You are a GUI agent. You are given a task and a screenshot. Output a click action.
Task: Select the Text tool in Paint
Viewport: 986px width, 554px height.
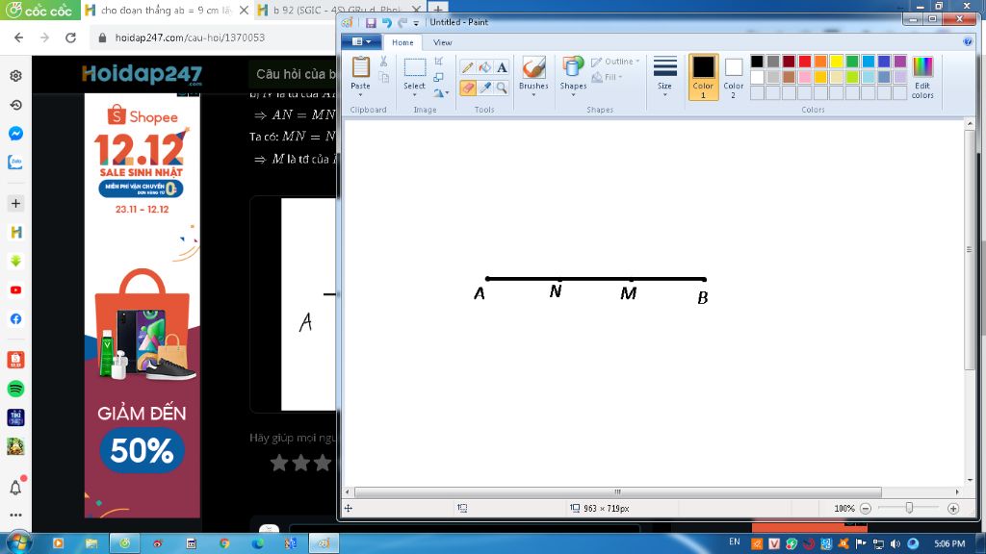tap(501, 68)
